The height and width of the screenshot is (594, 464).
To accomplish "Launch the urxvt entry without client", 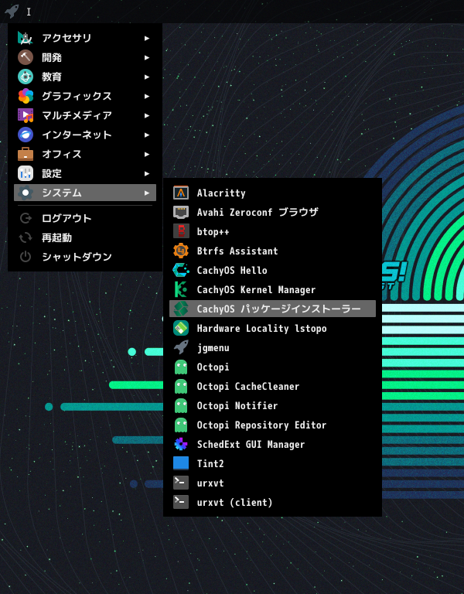I will 272,483.
